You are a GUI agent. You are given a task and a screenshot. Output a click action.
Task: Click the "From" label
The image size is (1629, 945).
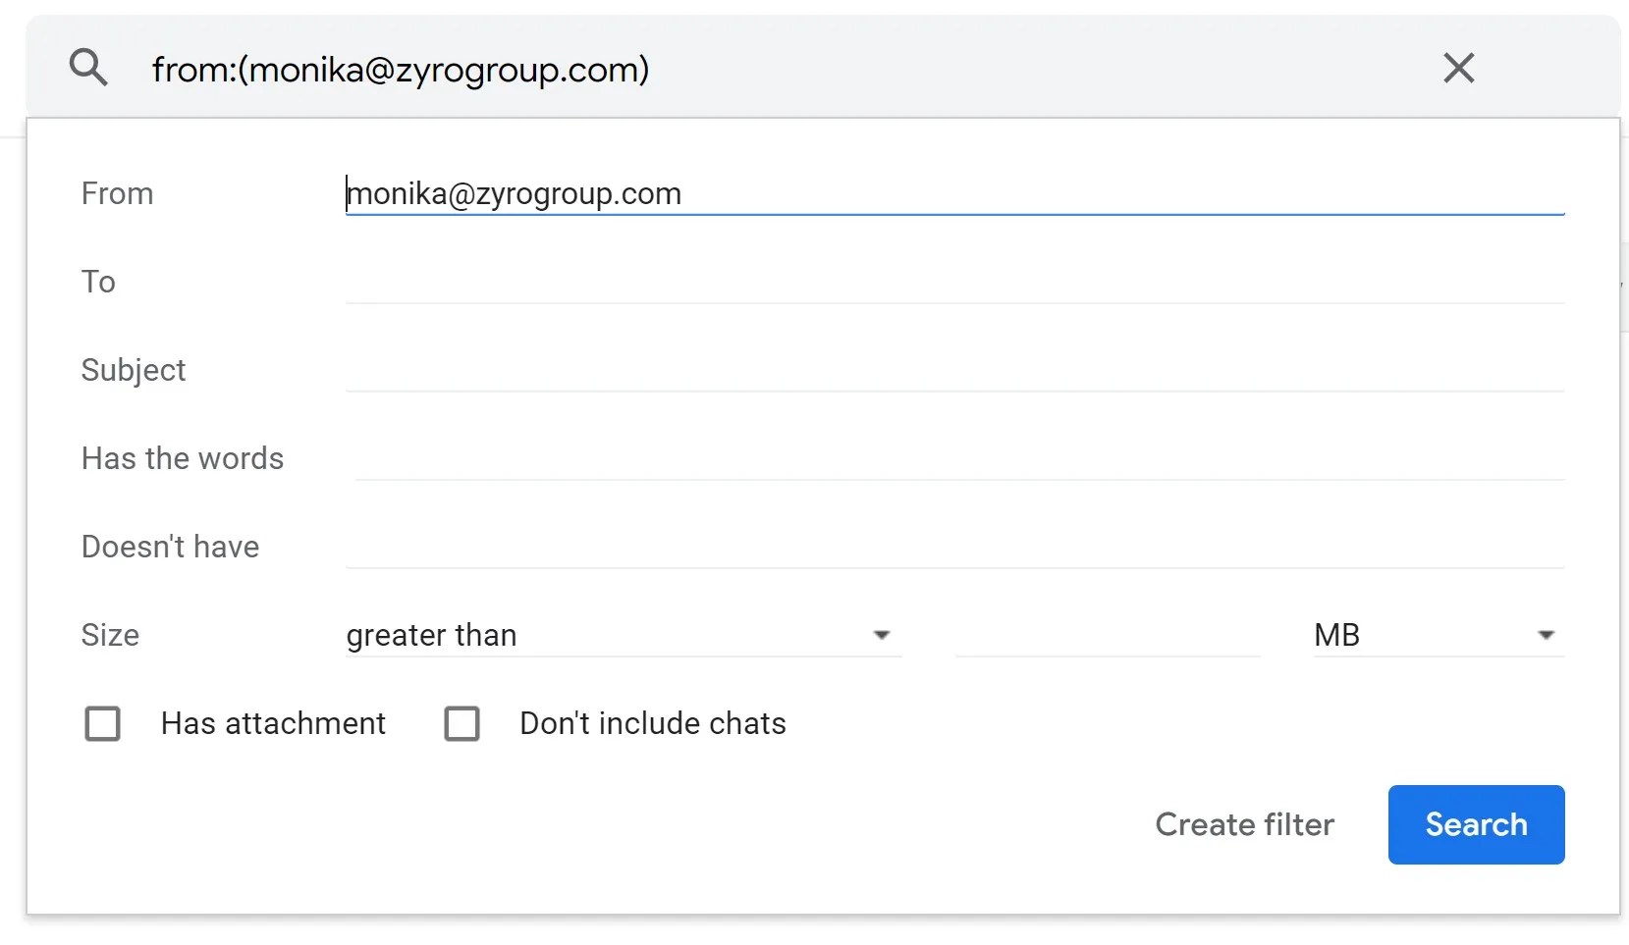point(117,193)
